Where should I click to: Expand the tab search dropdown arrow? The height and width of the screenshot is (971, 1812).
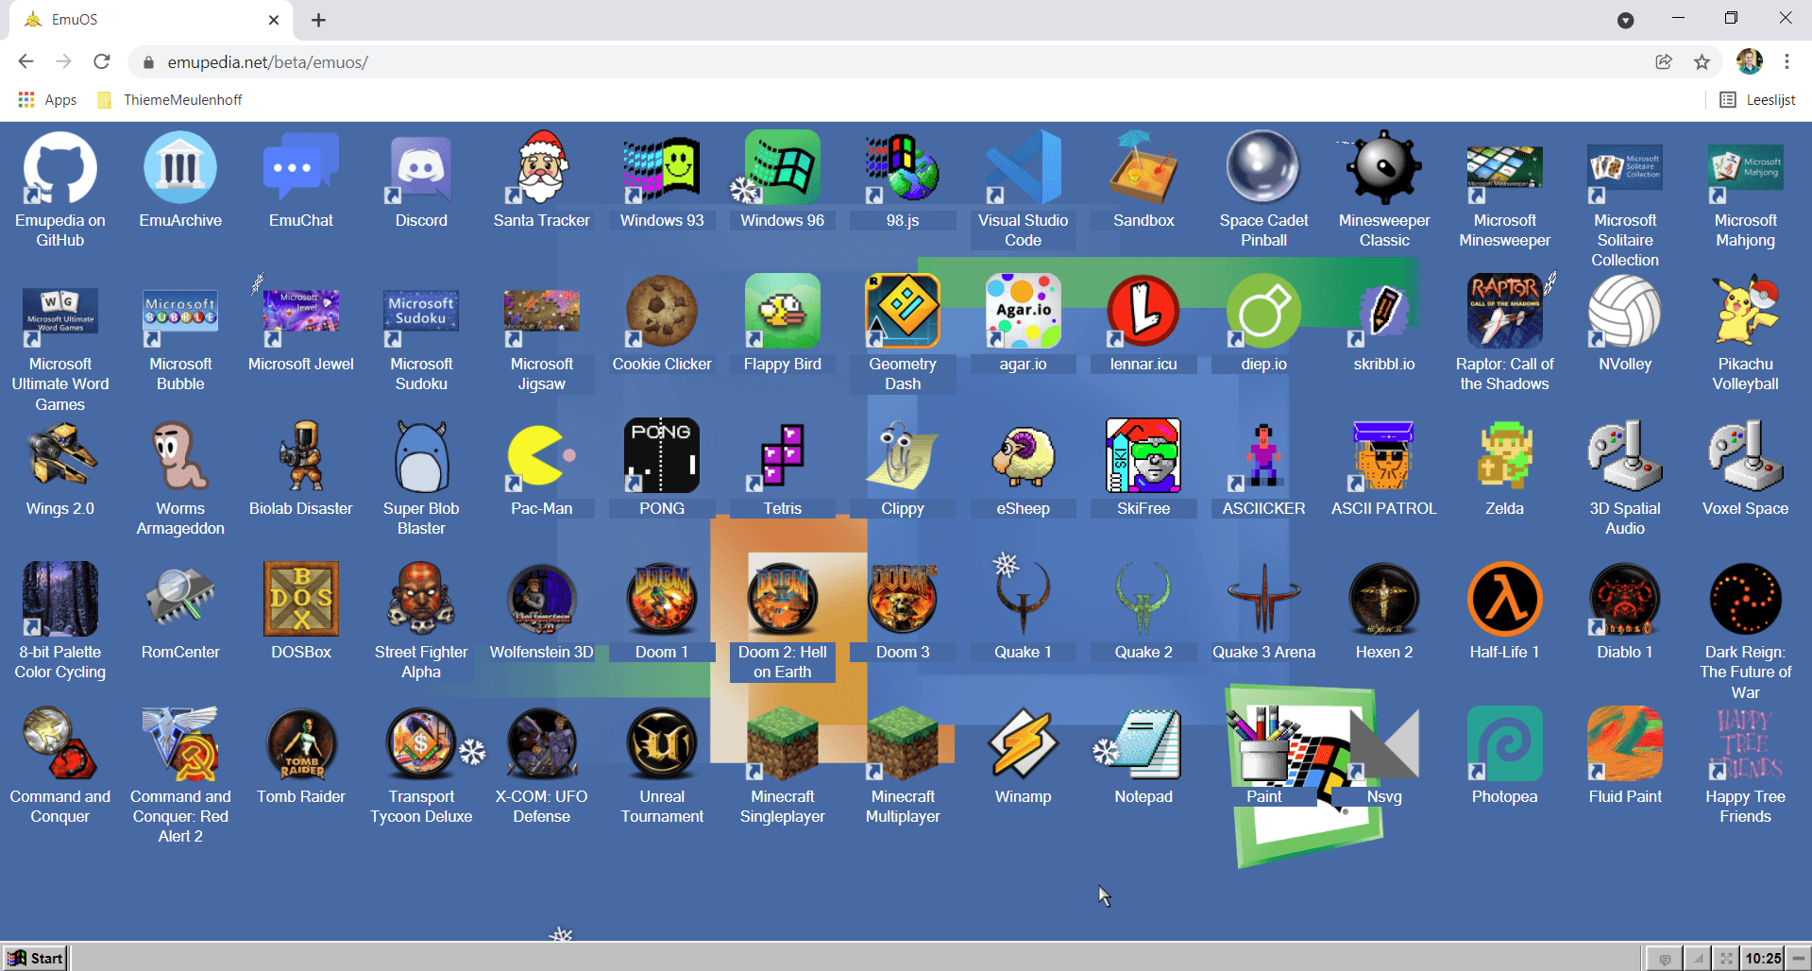(x=1625, y=20)
